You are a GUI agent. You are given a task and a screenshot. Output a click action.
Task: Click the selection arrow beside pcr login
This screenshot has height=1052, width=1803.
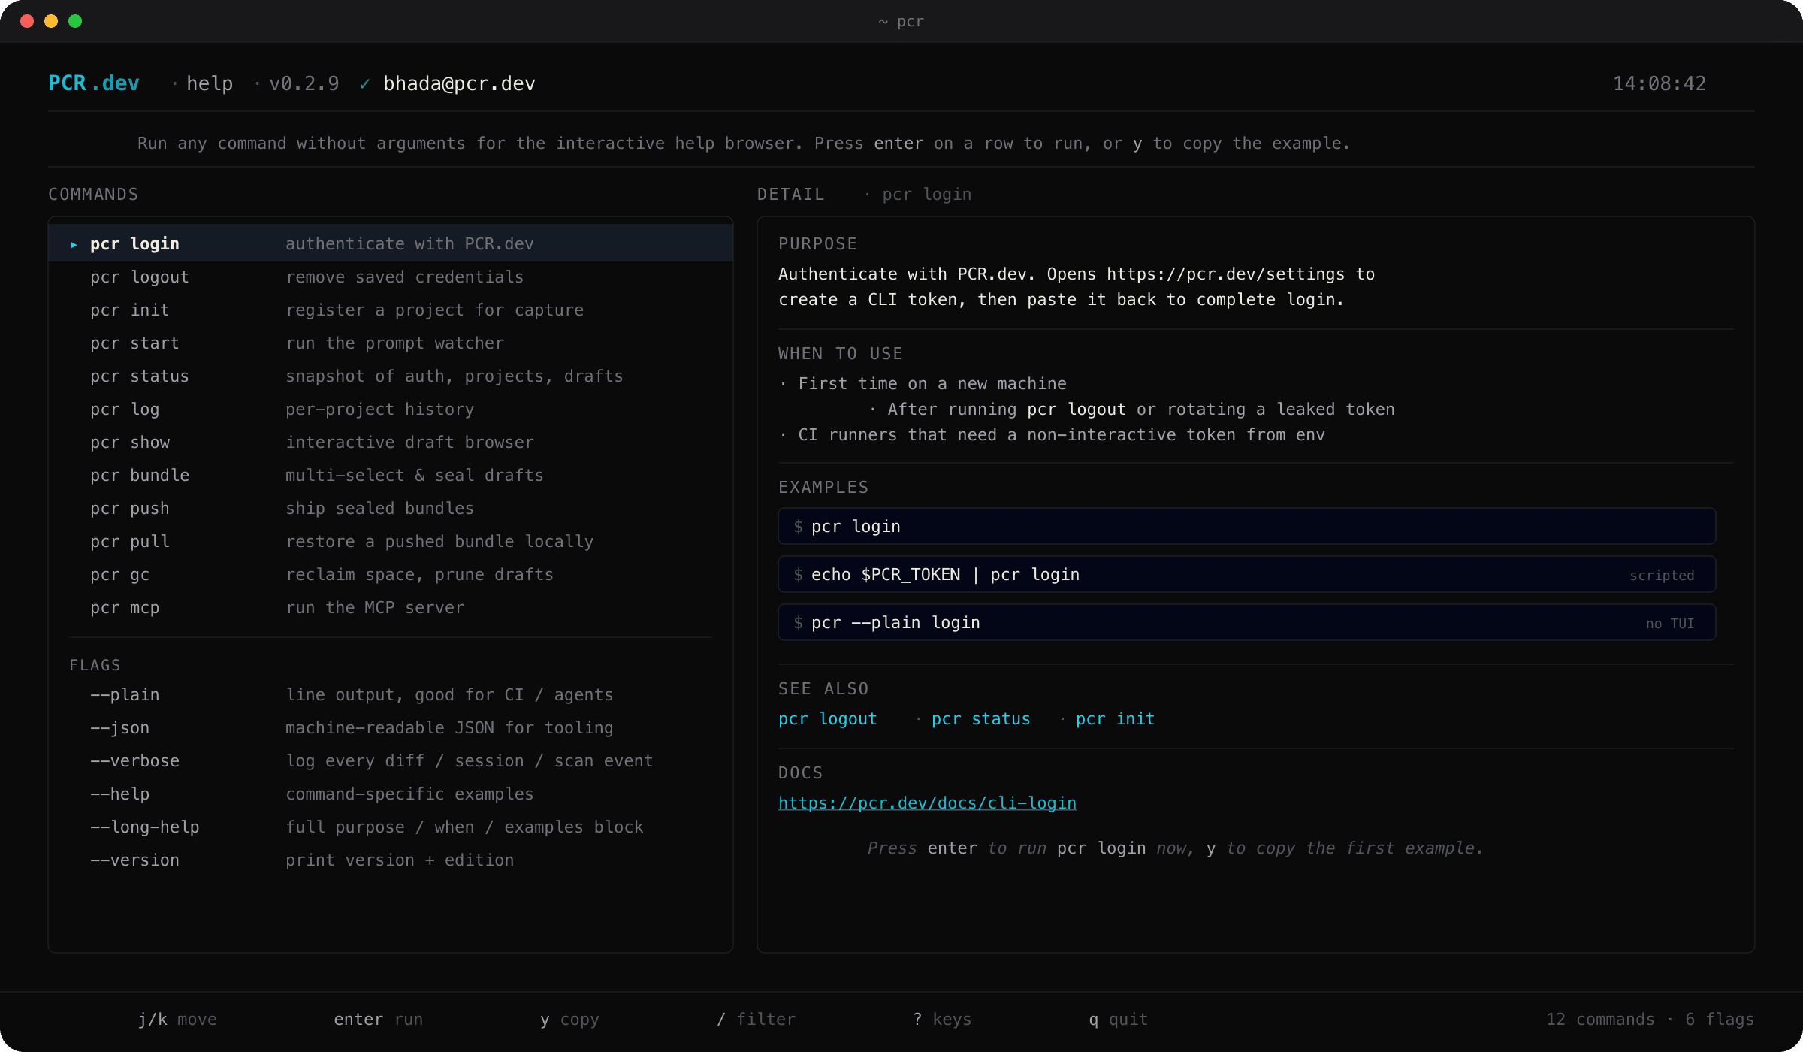coord(74,244)
